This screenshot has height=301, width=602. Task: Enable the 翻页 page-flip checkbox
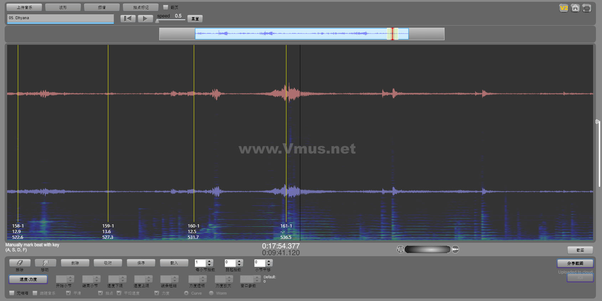(166, 7)
